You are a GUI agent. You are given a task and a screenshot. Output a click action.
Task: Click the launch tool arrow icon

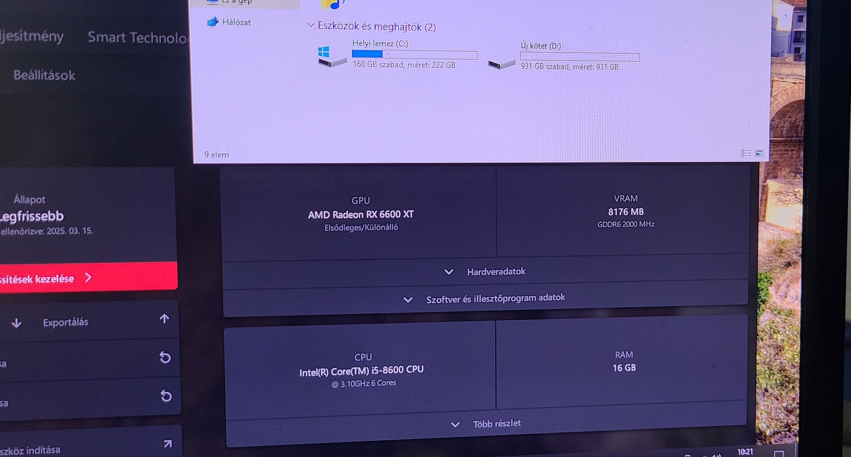tap(168, 443)
